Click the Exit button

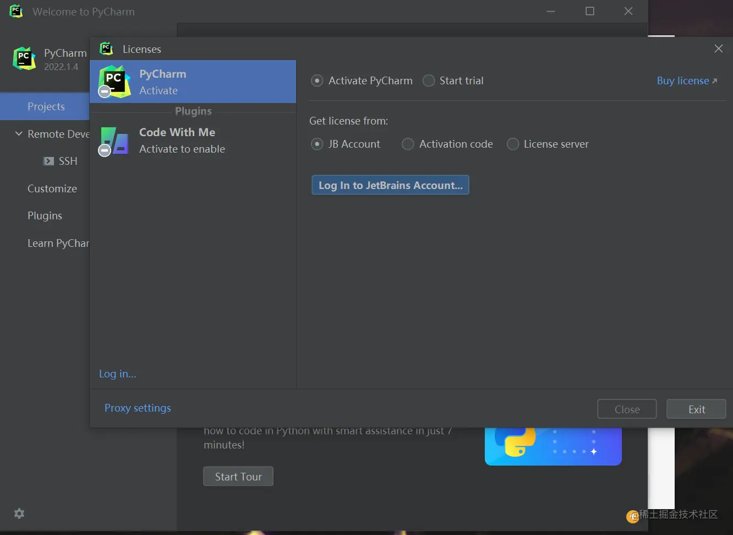(x=696, y=409)
